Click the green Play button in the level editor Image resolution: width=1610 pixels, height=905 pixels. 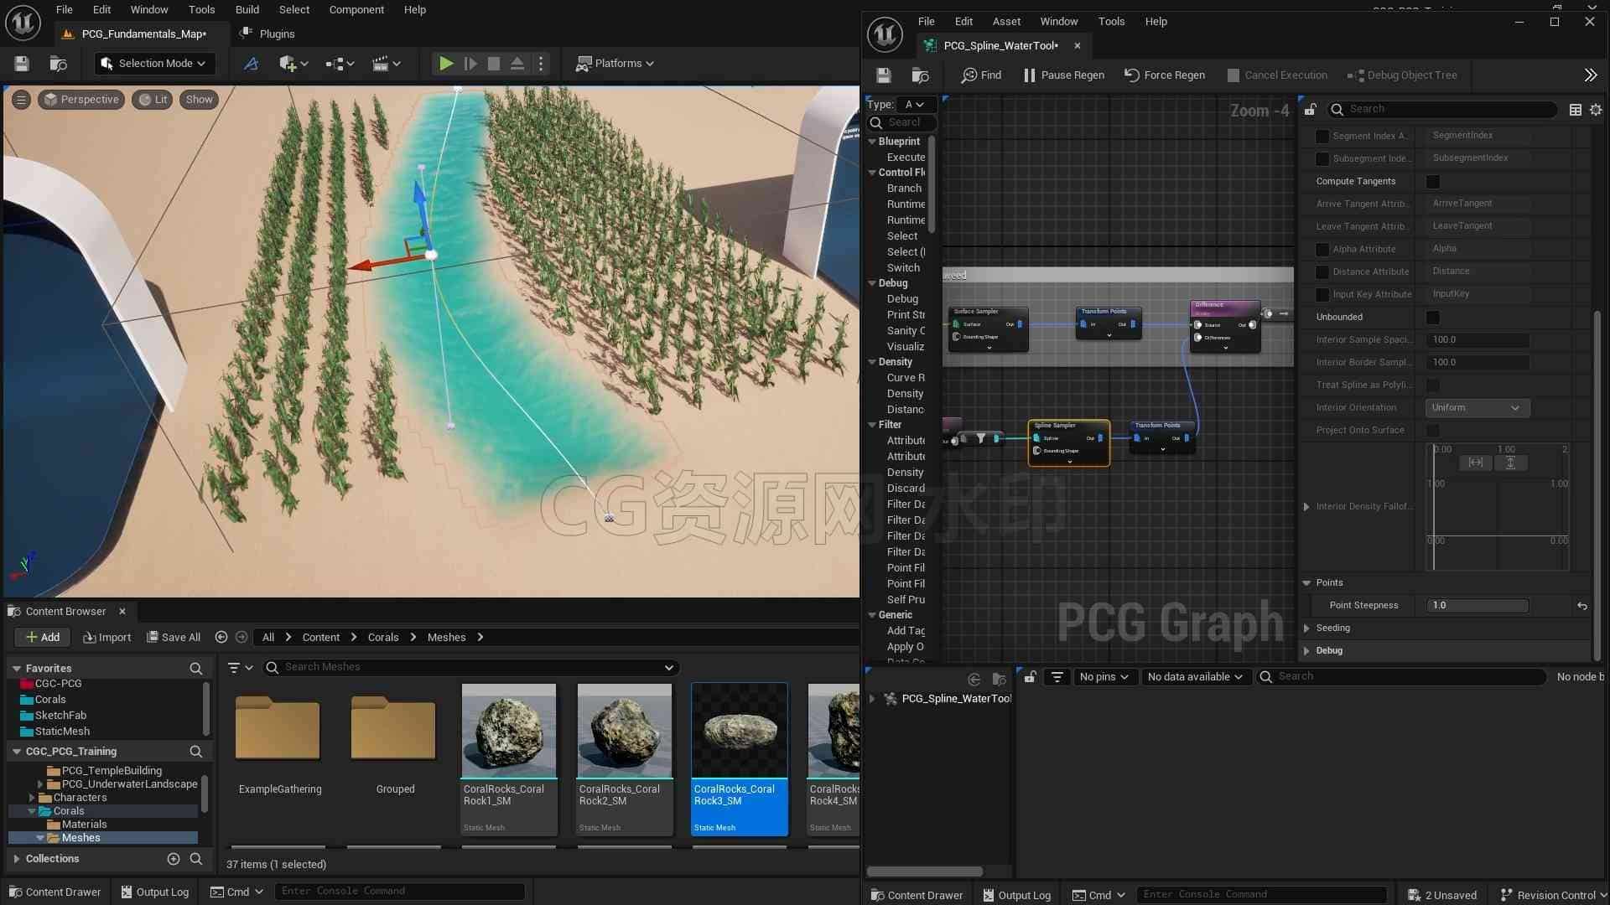(x=446, y=64)
